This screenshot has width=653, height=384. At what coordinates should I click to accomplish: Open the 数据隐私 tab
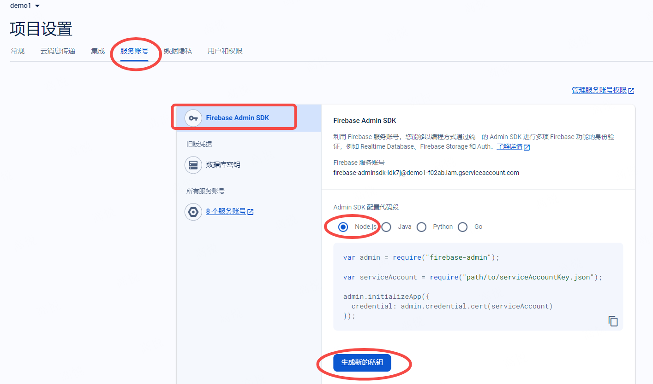pyautogui.click(x=178, y=51)
